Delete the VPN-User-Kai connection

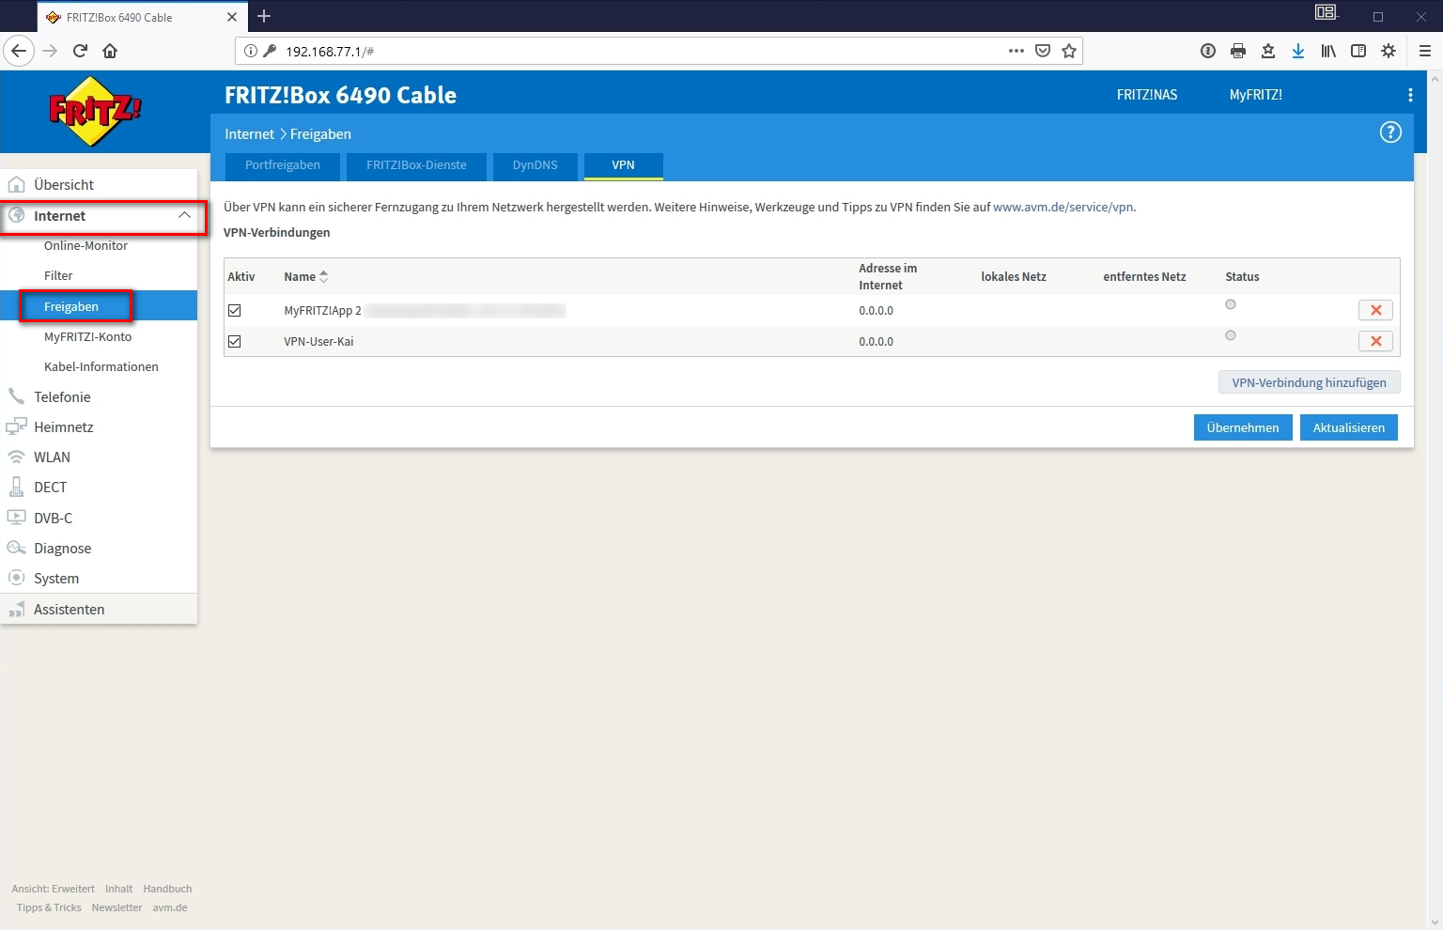pos(1375,341)
